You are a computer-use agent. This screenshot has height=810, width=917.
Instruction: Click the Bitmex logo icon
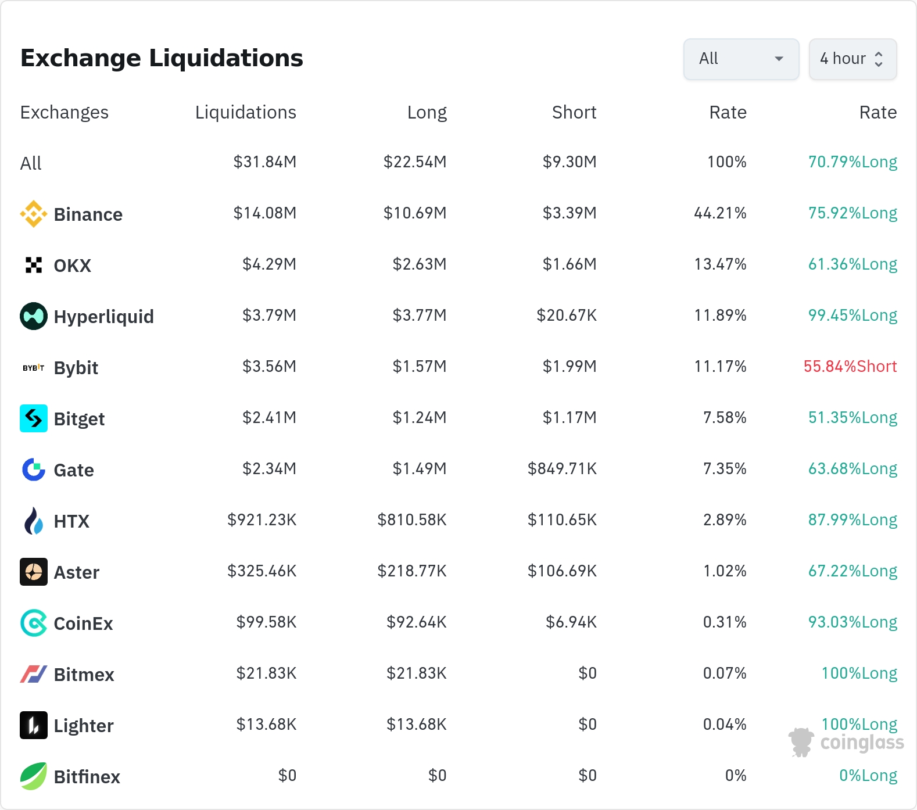34,674
